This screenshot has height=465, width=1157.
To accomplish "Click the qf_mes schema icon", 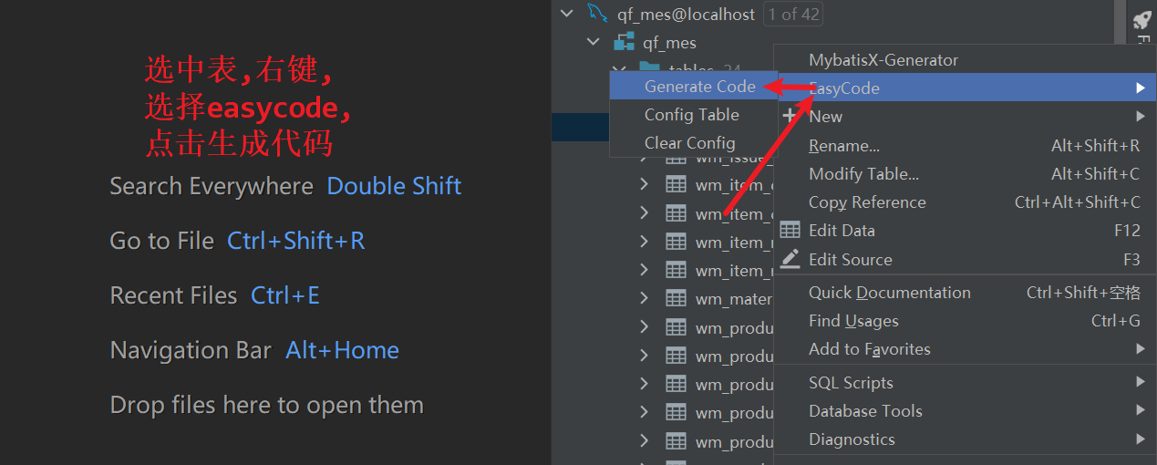I will click(x=624, y=42).
